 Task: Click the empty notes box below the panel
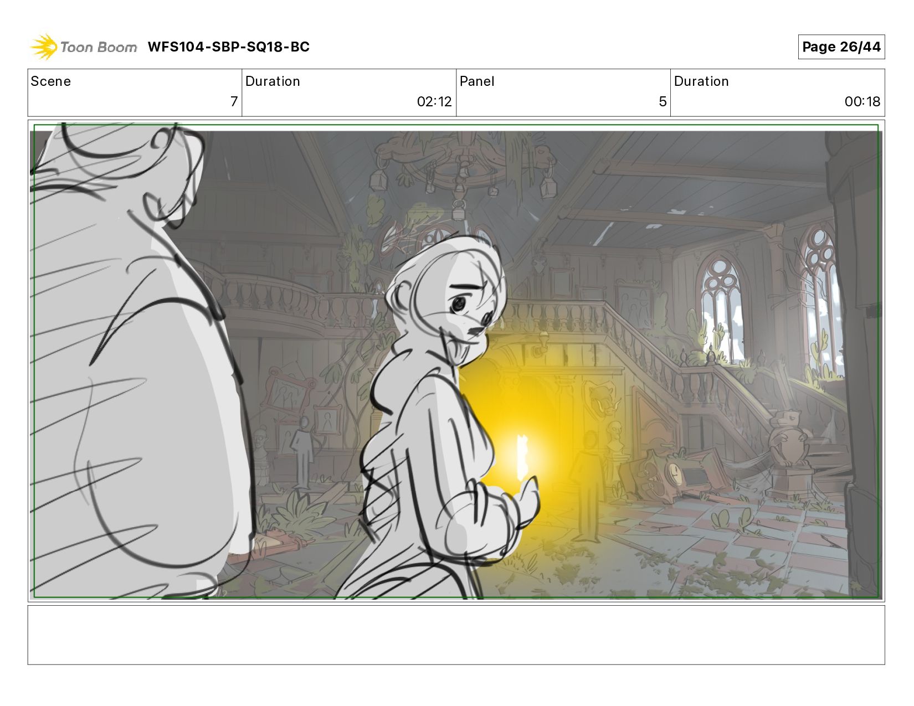(x=456, y=635)
